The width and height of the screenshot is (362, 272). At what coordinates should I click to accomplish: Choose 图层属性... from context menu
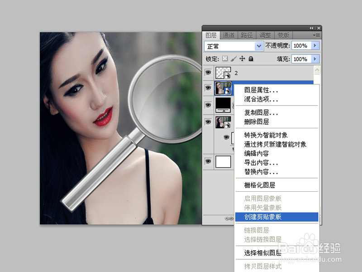point(276,90)
